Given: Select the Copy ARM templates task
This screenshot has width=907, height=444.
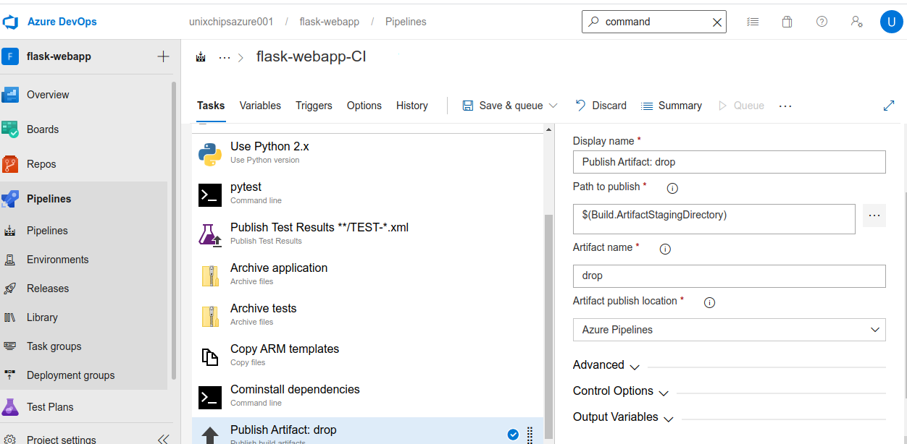Looking at the screenshot, I should (368, 355).
